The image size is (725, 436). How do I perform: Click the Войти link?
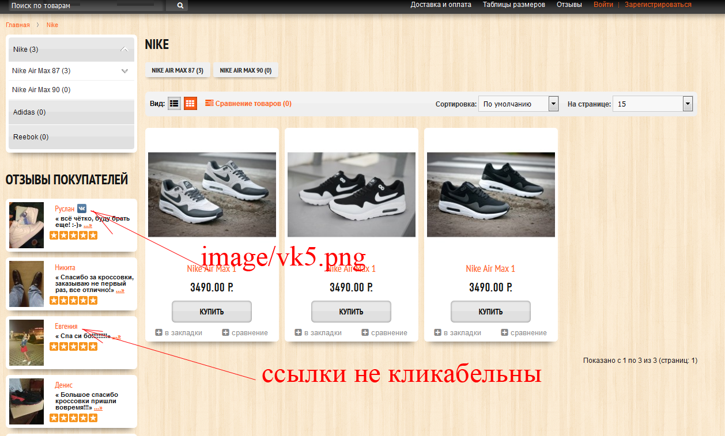(603, 5)
